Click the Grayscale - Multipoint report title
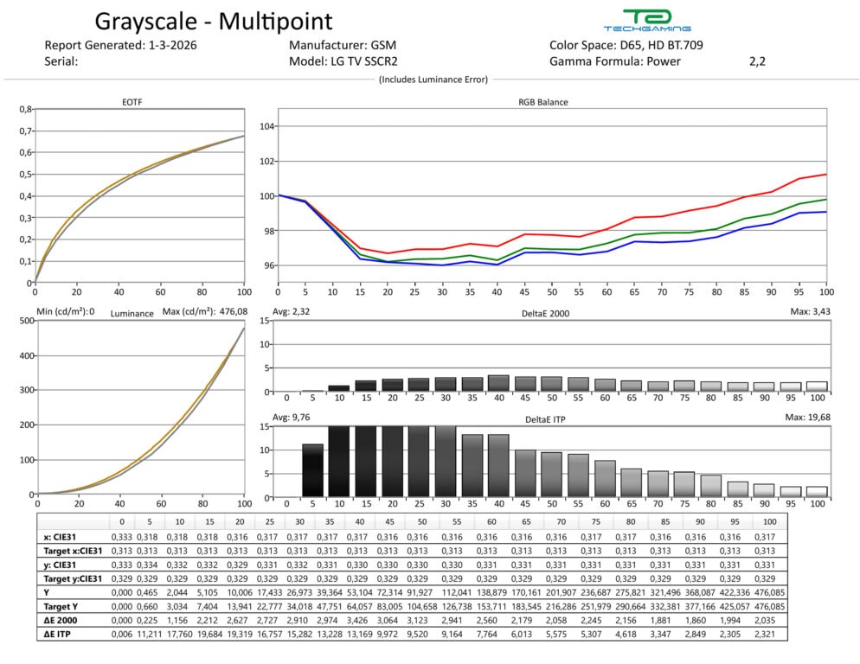 click(x=213, y=21)
